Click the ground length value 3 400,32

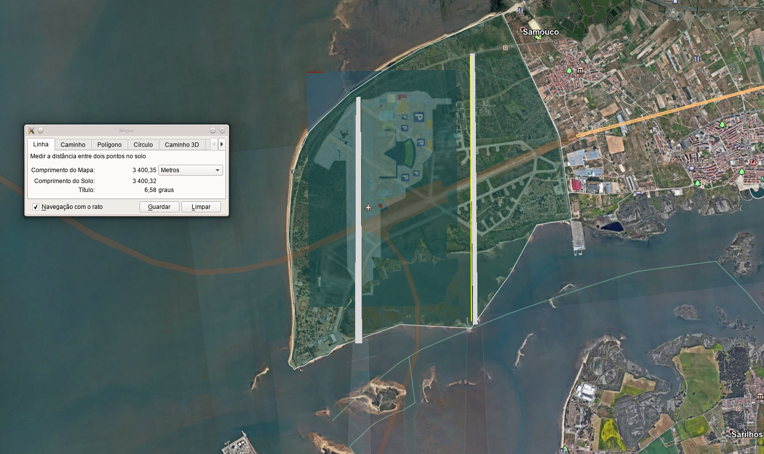pos(144,181)
